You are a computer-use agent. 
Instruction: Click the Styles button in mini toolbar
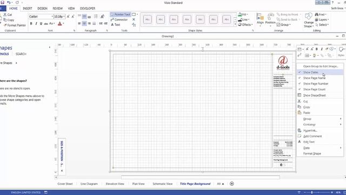(341, 52)
